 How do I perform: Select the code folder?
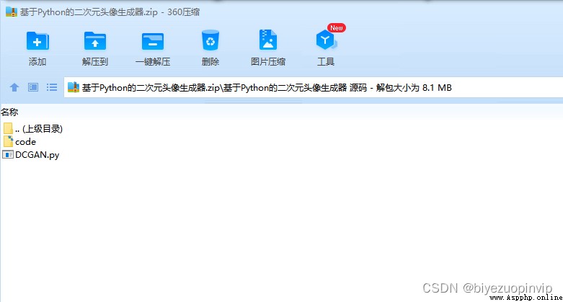coord(19,141)
